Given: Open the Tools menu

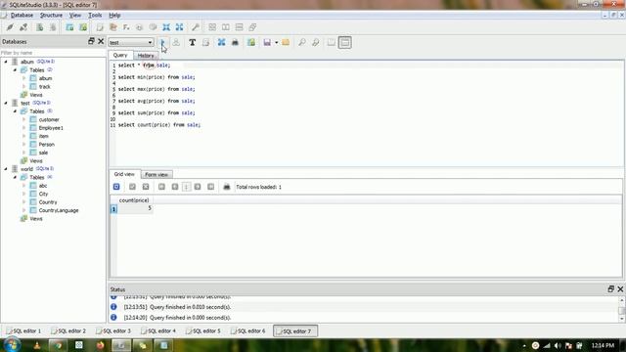Looking at the screenshot, I should tap(95, 16).
